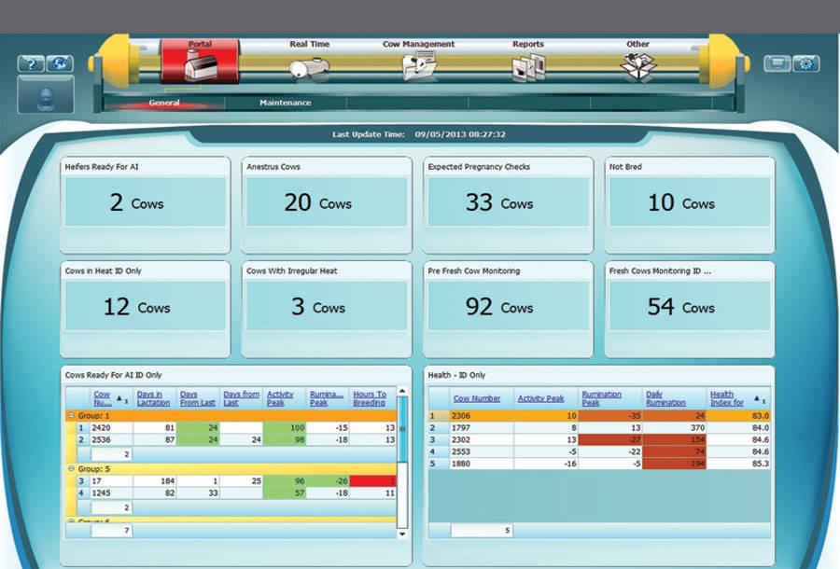This screenshot has height=569, width=840.
Task: Open the Portal barn icon
Action: tap(200, 66)
